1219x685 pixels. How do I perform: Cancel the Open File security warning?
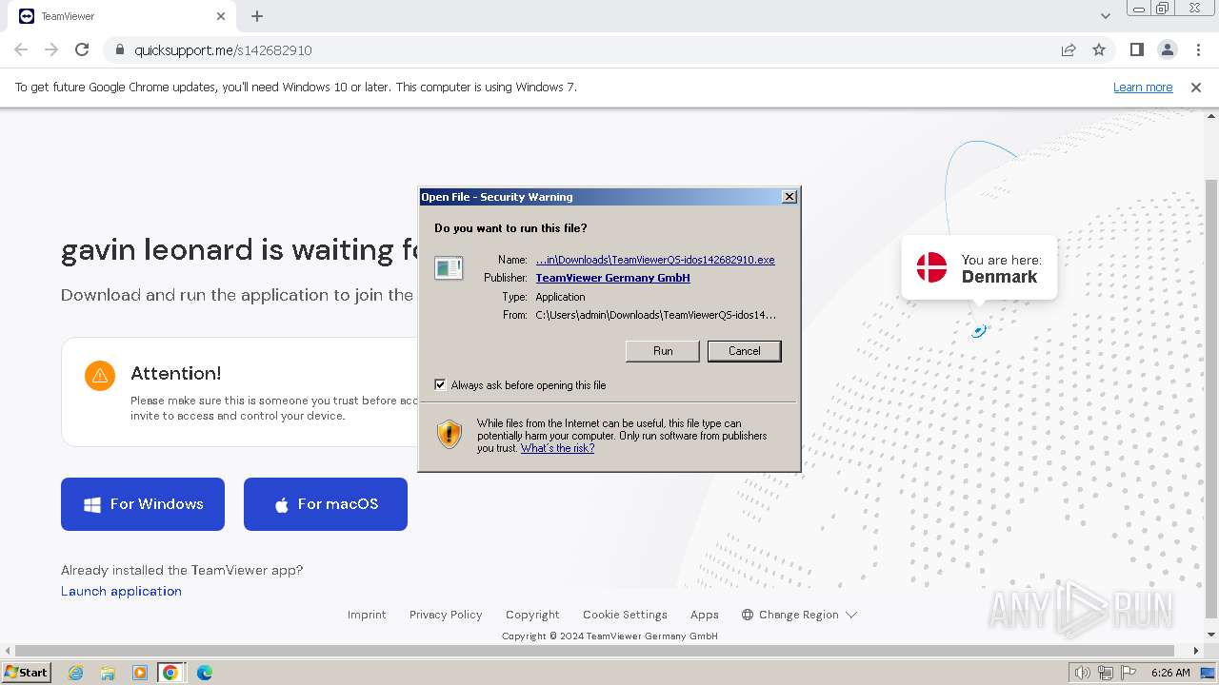click(744, 351)
